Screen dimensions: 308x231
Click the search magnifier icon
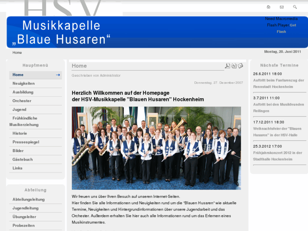click(x=295, y=7)
